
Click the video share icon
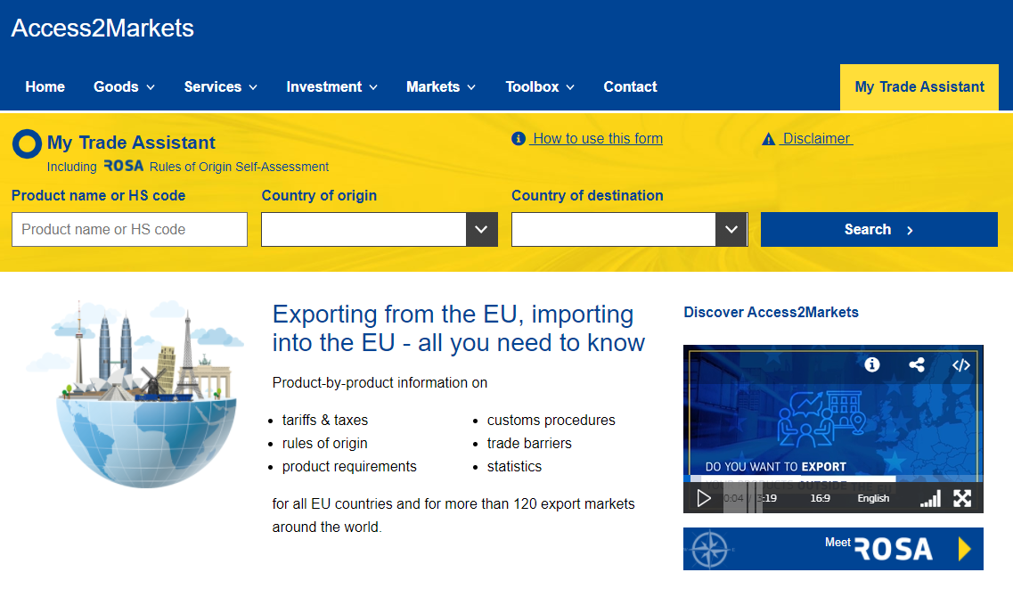[x=916, y=365]
